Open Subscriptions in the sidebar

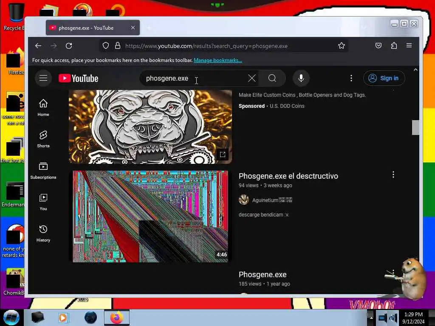[43, 171]
